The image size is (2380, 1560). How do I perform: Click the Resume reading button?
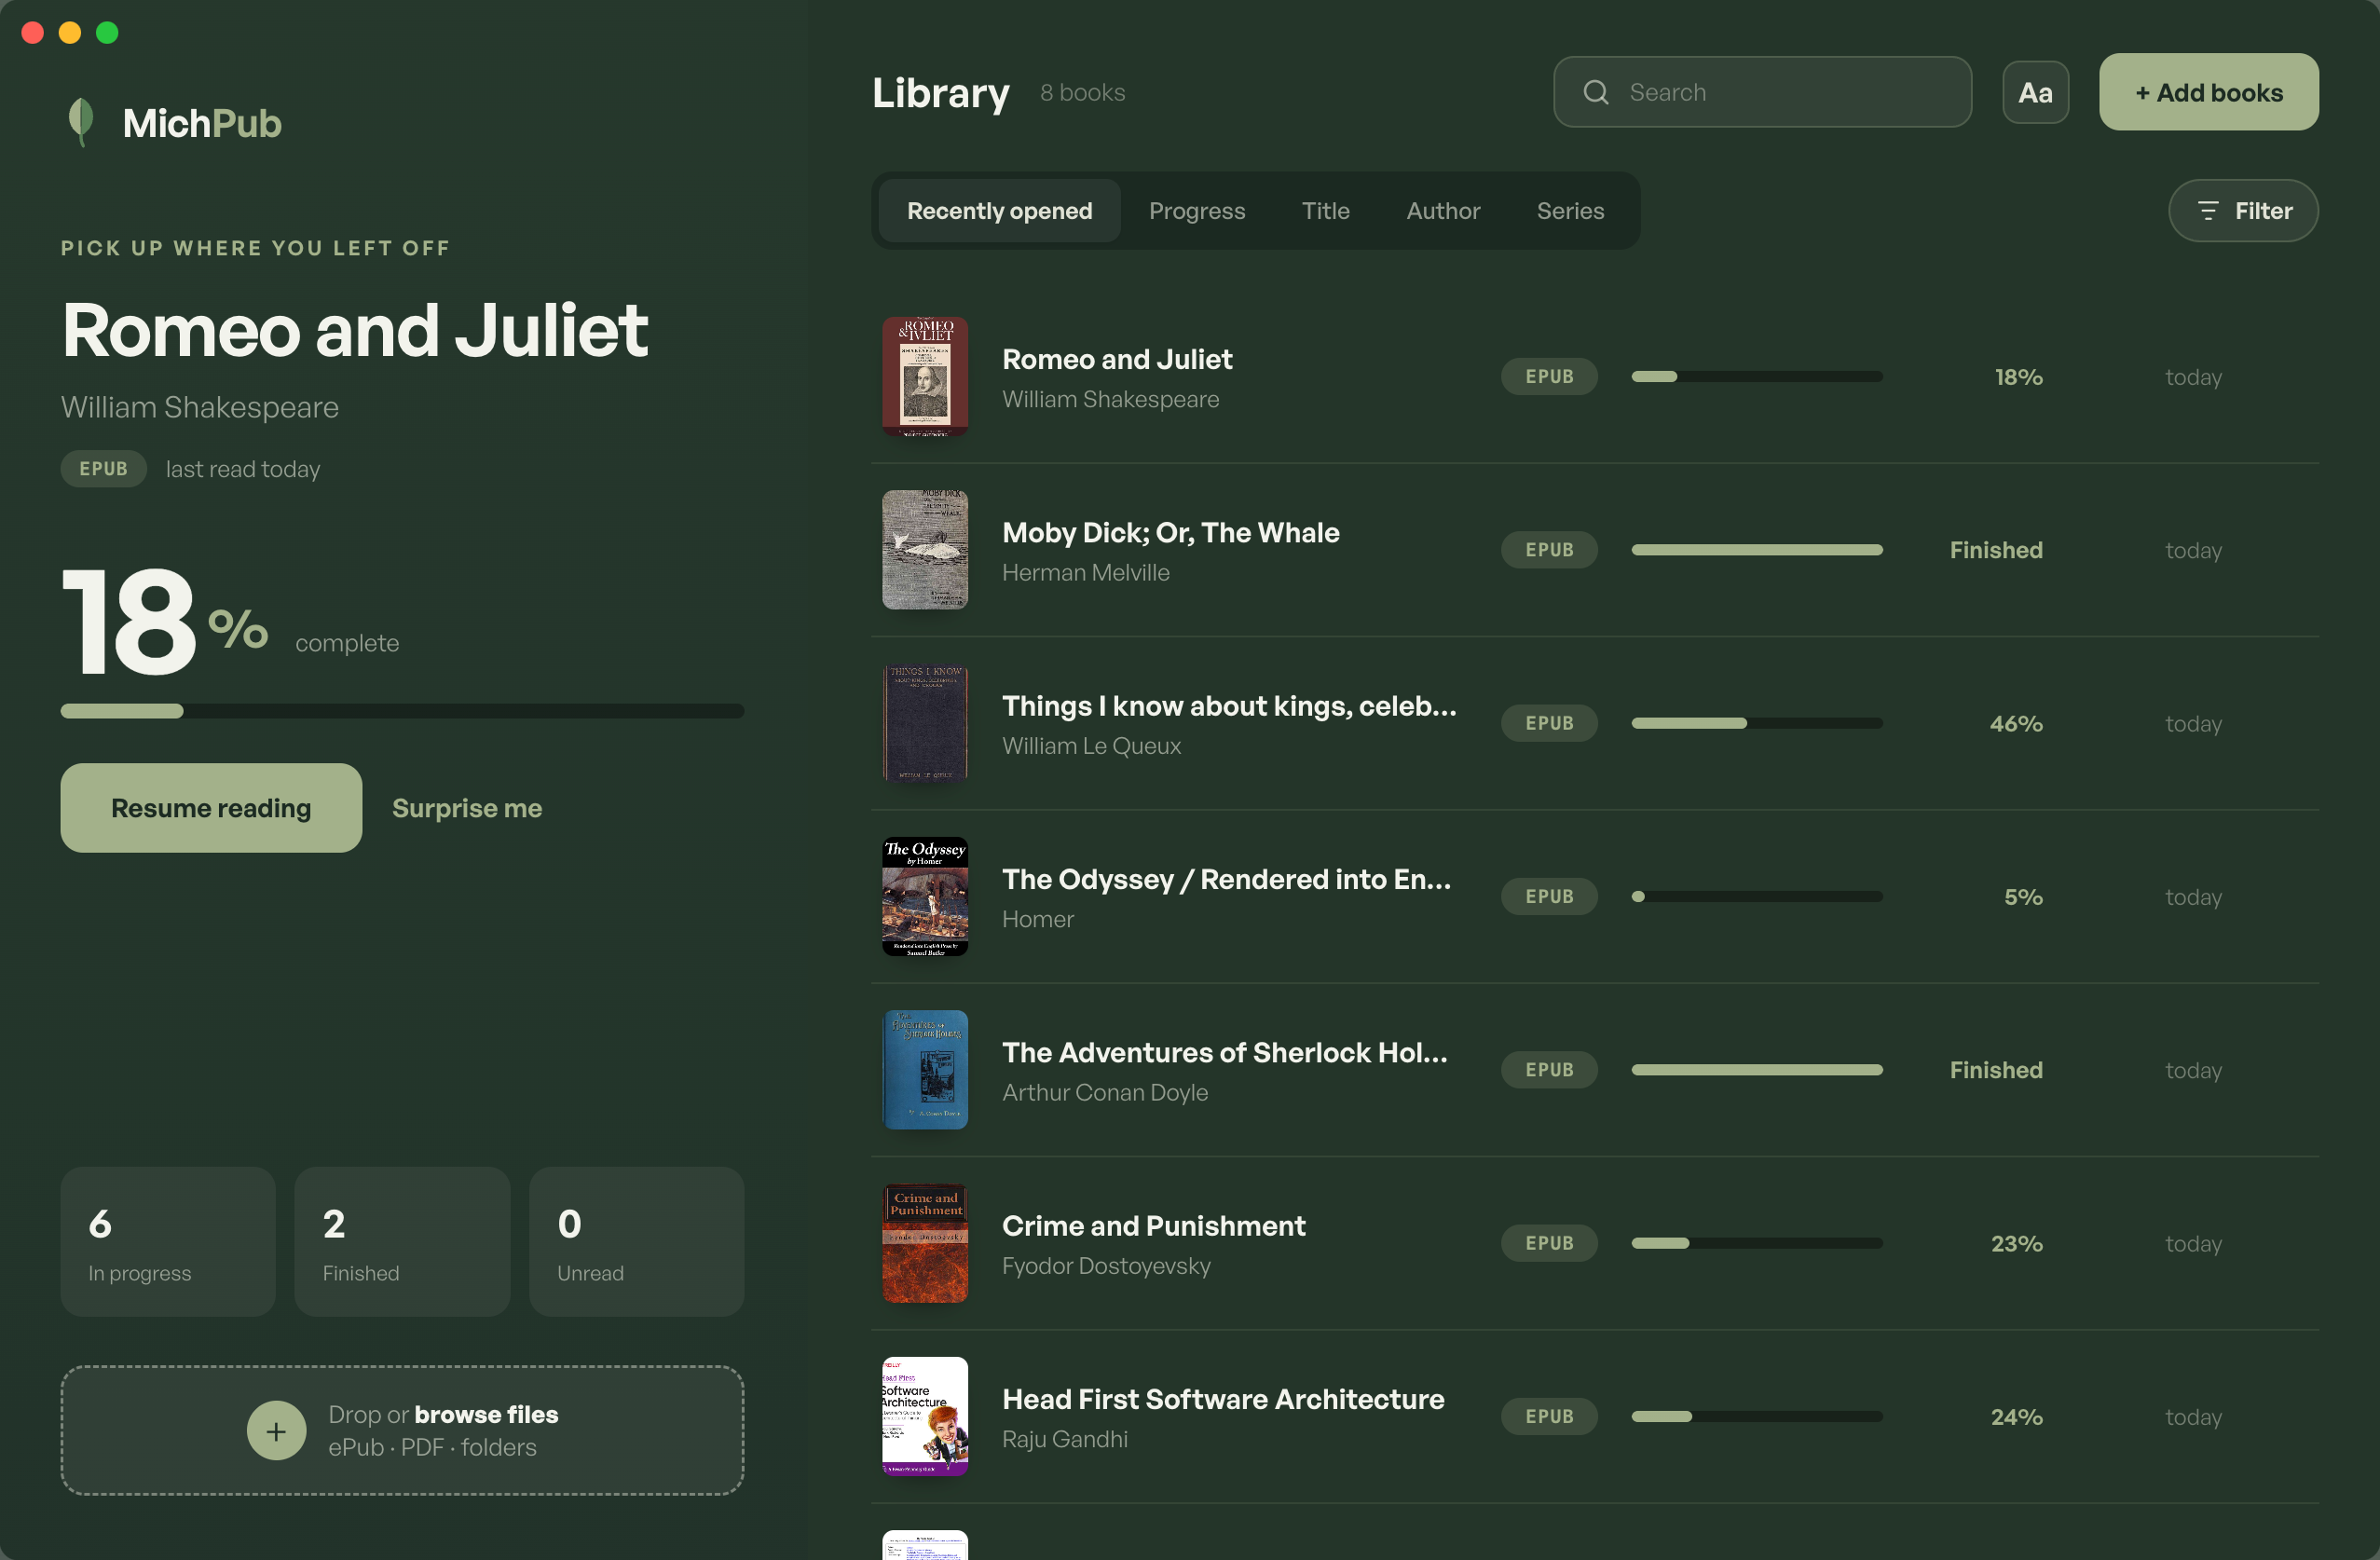[x=211, y=808]
